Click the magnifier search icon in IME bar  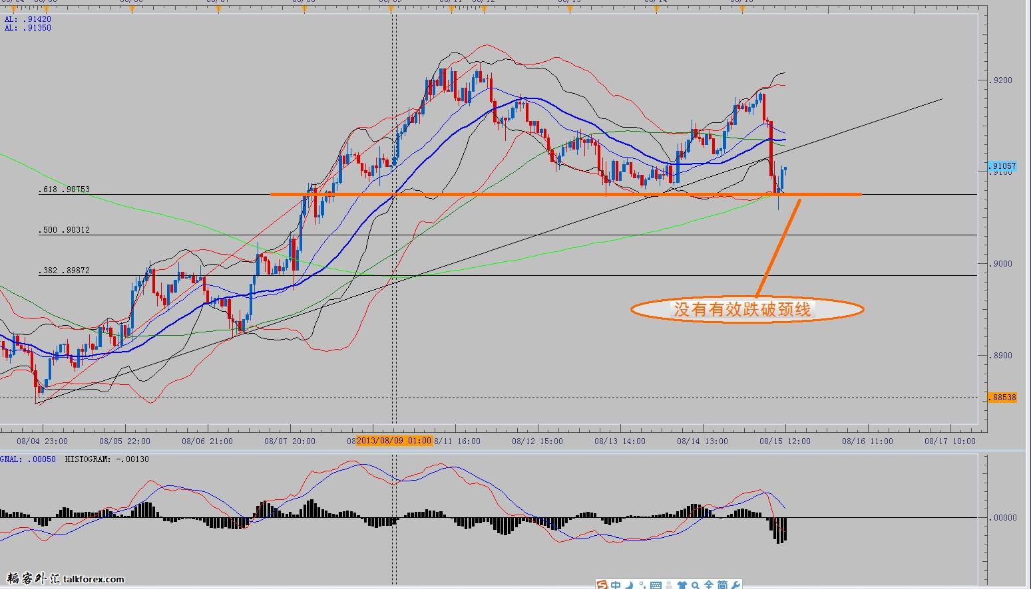[x=696, y=585]
